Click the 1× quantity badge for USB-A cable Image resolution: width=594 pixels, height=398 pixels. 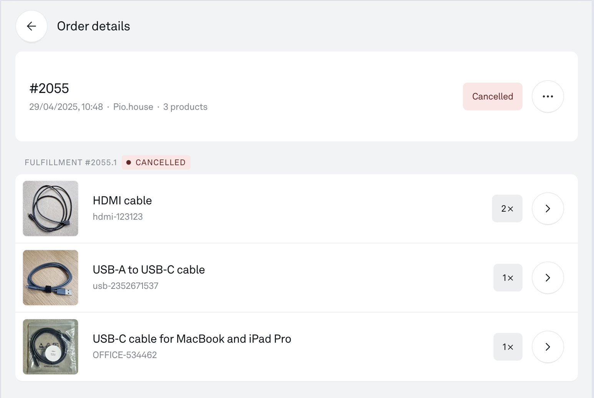click(508, 278)
